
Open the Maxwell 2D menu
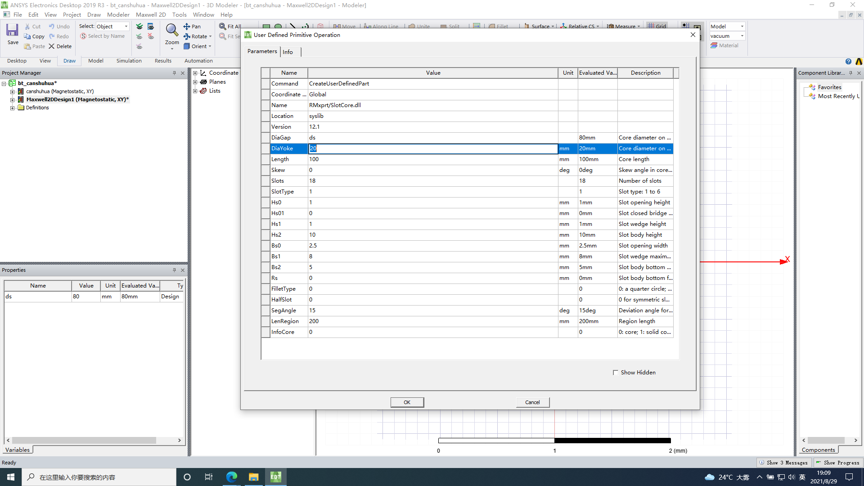pyautogui.click(x=150, y=14)
